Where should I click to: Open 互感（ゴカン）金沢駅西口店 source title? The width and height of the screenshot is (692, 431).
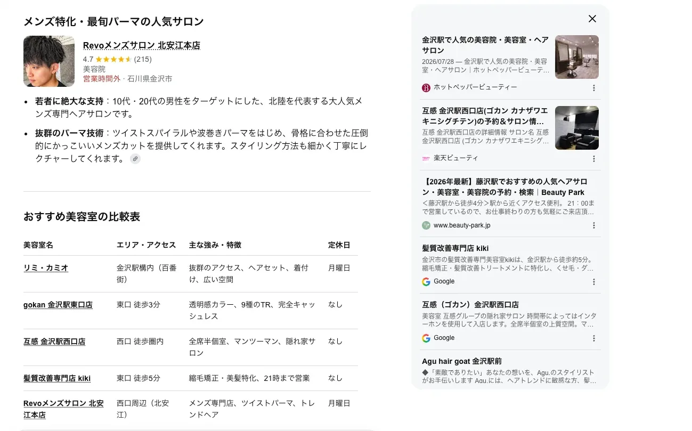470,305
